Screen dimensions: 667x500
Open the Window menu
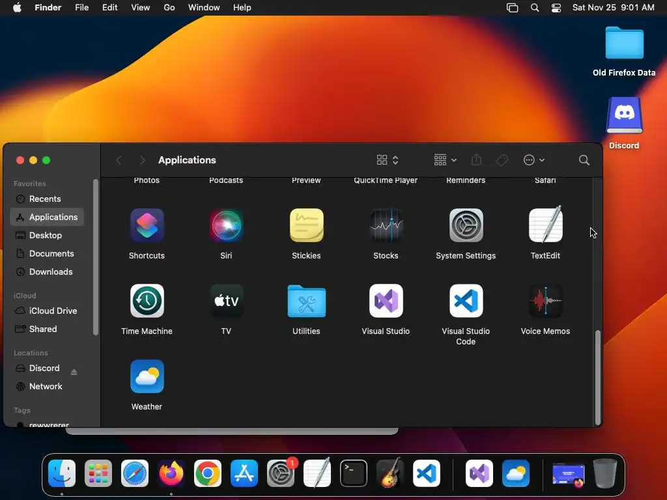204,8
